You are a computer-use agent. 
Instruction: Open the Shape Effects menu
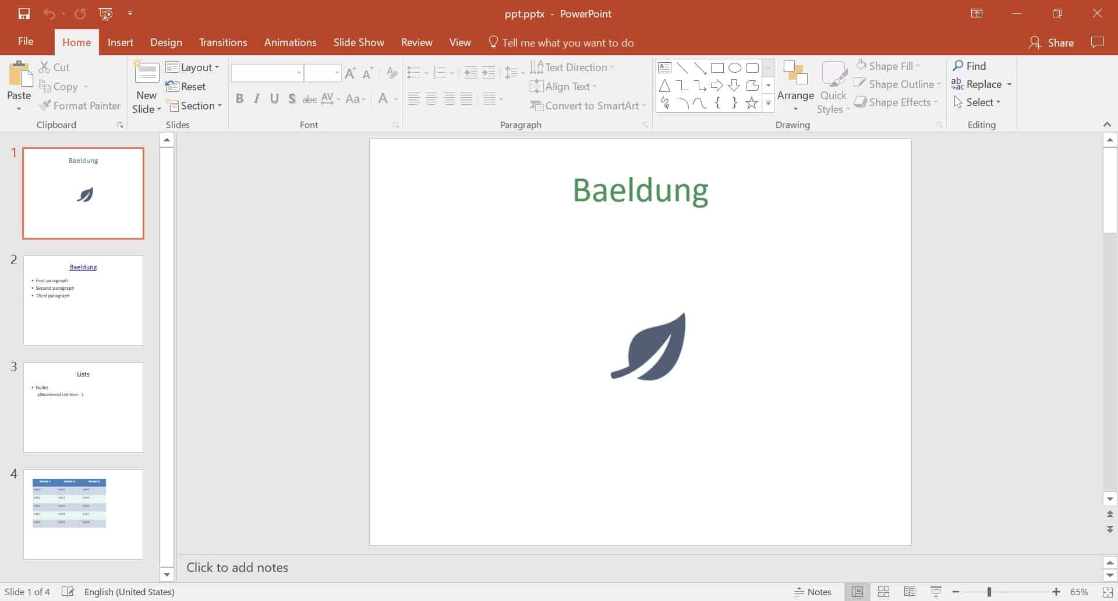coord(896,102)
